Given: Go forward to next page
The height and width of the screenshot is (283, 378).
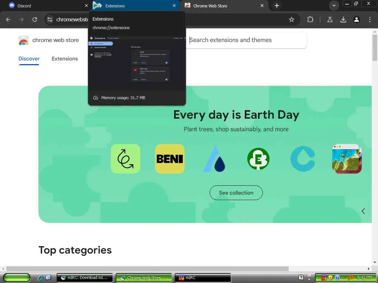Looking at the screenshot, I should point(21,20).
